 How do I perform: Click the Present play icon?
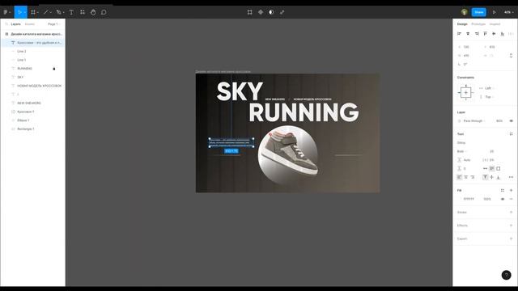495,12
